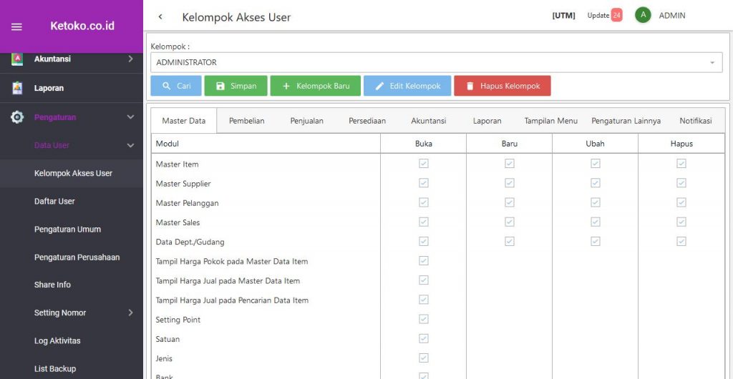Viewport: 733px width, 379px height.
Task: Switch to the Pembelian tab
Action: (x=247, y=121)
